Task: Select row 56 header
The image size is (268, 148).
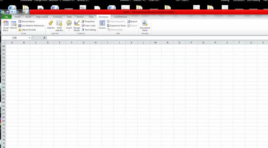Action: tap(4, 73)
